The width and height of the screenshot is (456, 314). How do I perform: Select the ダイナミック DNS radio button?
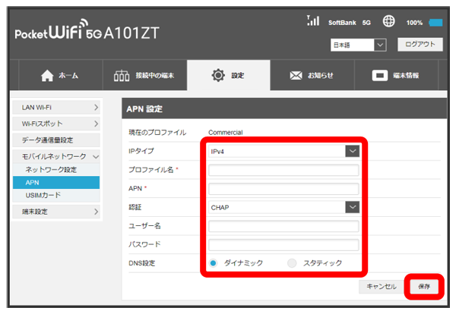coord(214,262)
